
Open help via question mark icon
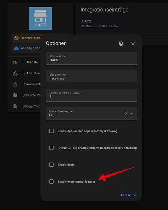[121, 44]
